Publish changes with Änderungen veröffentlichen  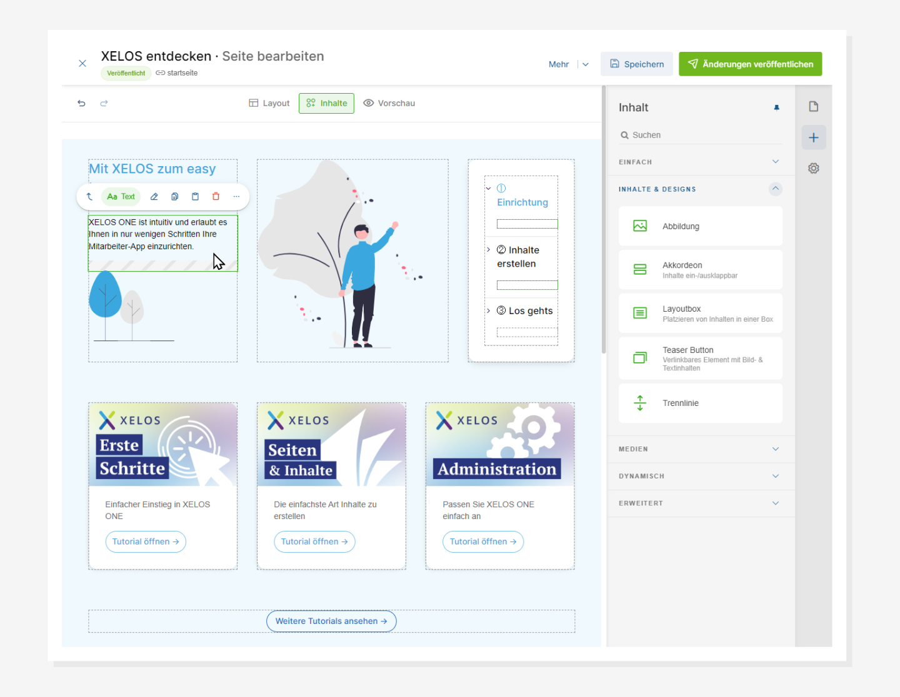pos(751,64)
